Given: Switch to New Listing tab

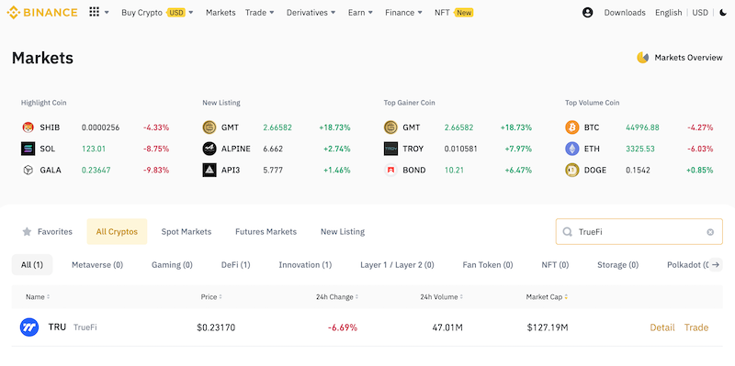Looking at the screenshot, I should click(342, 231).
